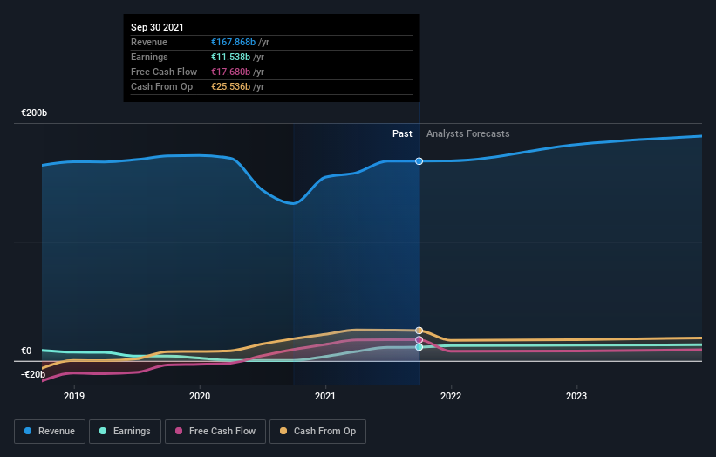Click the €17.680b free cash flow value

coord(230,72)
